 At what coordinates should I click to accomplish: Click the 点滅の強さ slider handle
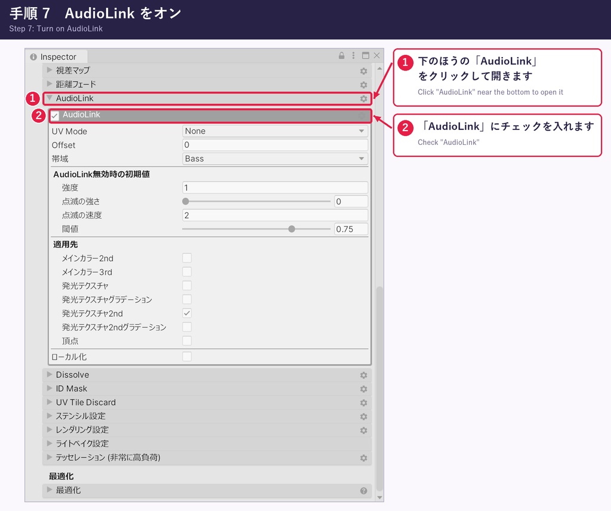[x=186, y=202]
